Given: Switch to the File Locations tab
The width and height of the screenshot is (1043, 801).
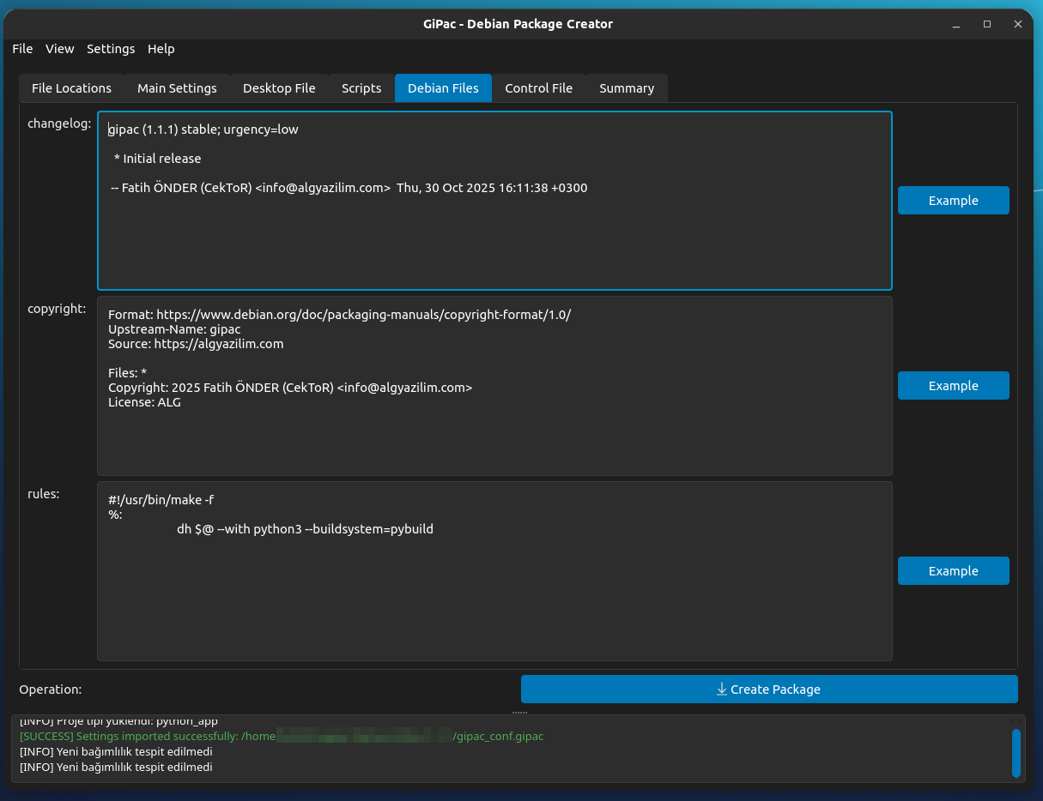Looking at the screenshot, I should tap(71, 88).
